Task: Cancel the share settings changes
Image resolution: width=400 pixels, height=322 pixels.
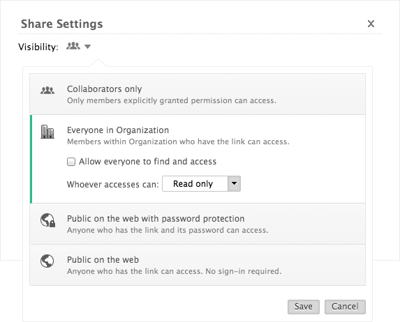Action: 345,307
